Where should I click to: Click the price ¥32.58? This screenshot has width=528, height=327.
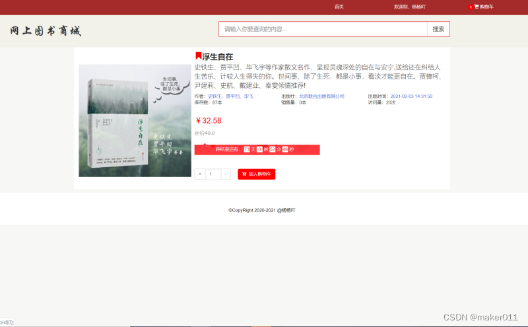pos(209,121)
